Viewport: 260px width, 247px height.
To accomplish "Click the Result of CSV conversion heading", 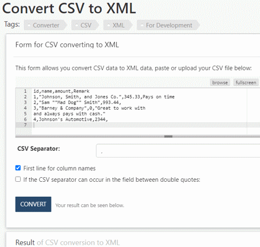I will (68, 242).
